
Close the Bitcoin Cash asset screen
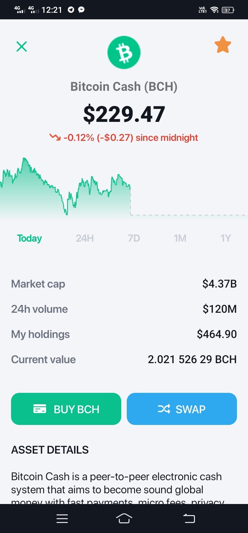tap(22, 46)
